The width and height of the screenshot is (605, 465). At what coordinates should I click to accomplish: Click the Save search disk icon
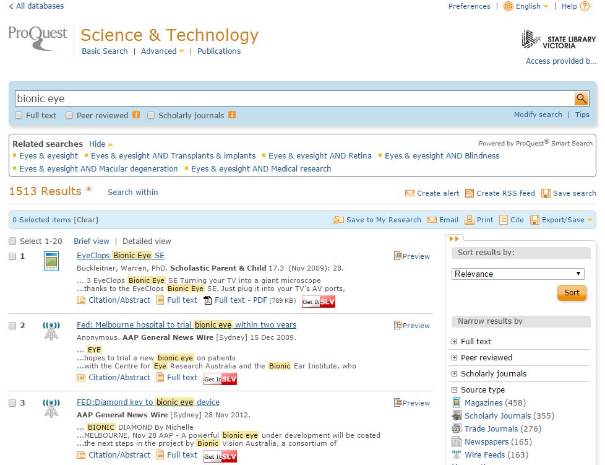click(546, 193)
